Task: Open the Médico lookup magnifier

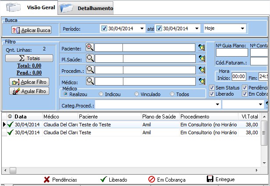Action: [x=90, y=81]
